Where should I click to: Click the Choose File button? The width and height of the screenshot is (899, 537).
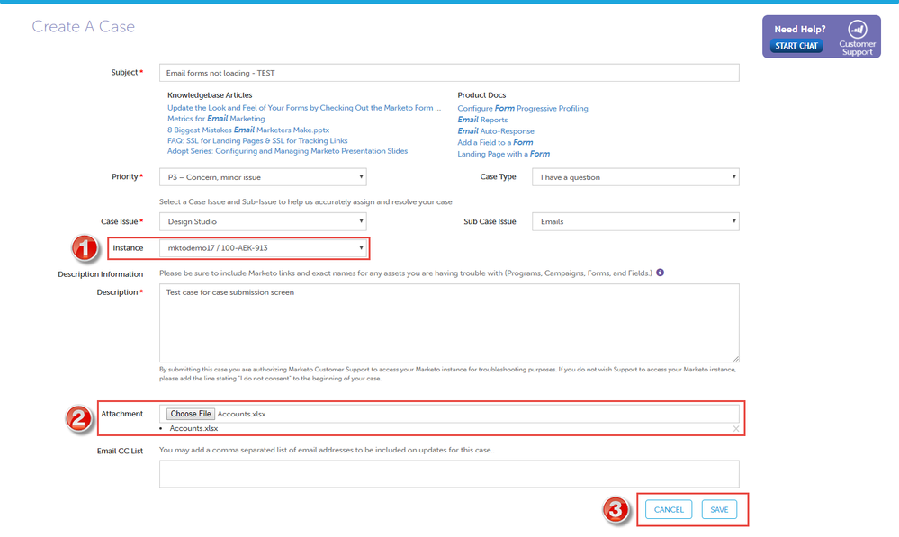(x=191, y=414)
